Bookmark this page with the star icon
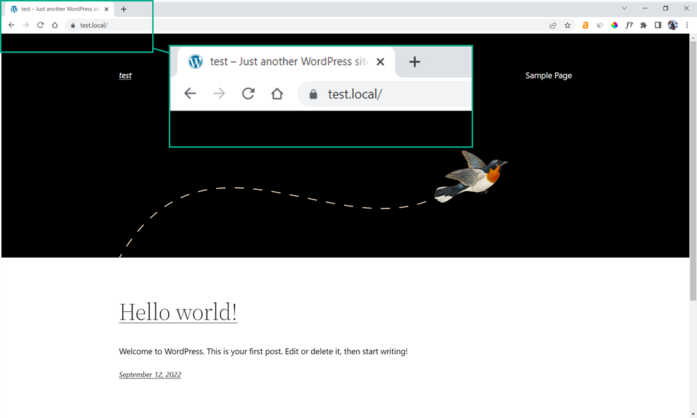697x418 pixels. 567,26
